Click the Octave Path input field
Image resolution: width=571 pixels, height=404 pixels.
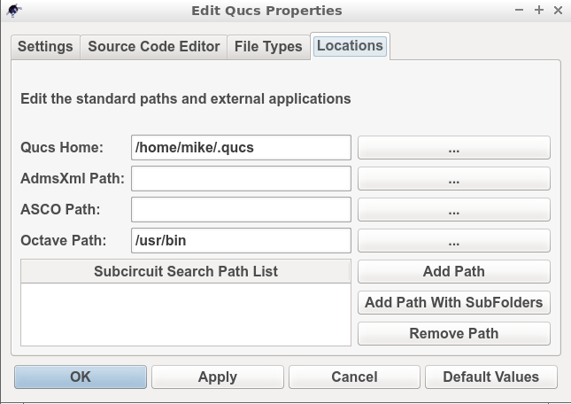[x=241, y=240]
